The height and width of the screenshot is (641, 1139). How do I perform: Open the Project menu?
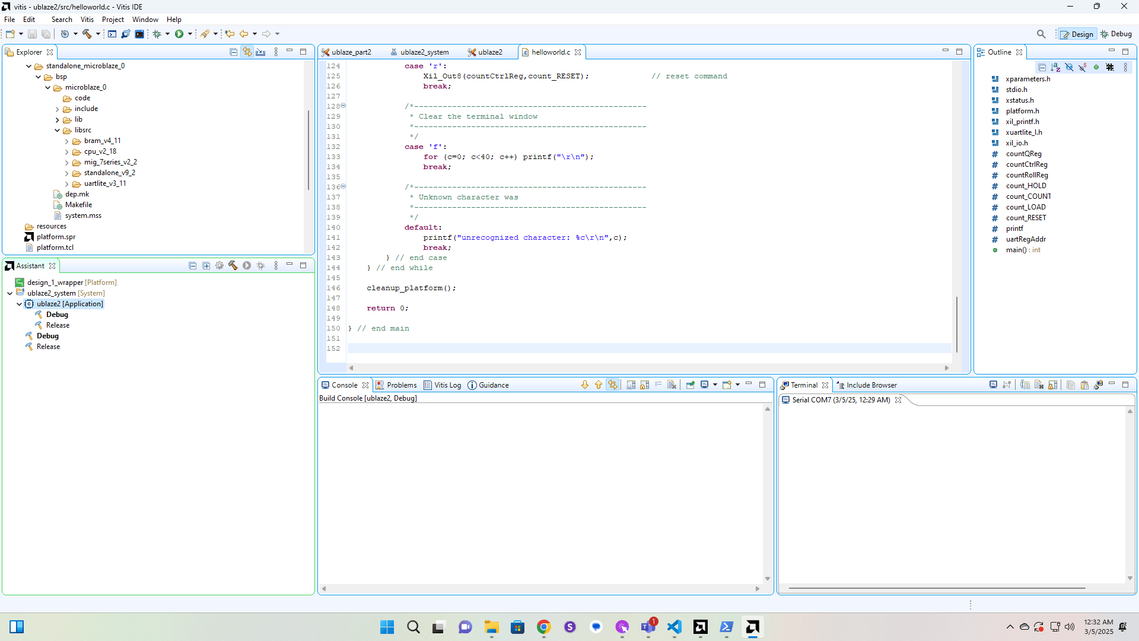pyautogui.click(x=113, y=19)
